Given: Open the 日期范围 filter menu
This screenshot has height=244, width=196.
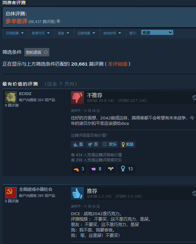Looking at the screenshot, I should click(86, 33).
